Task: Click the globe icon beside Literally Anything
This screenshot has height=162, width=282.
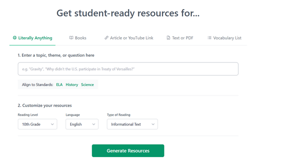Action: click(x=15, y=38)
